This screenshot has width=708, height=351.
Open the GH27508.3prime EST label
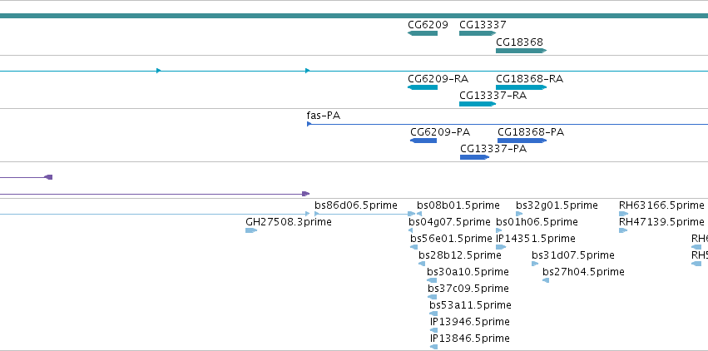click(x=289, y=222)
